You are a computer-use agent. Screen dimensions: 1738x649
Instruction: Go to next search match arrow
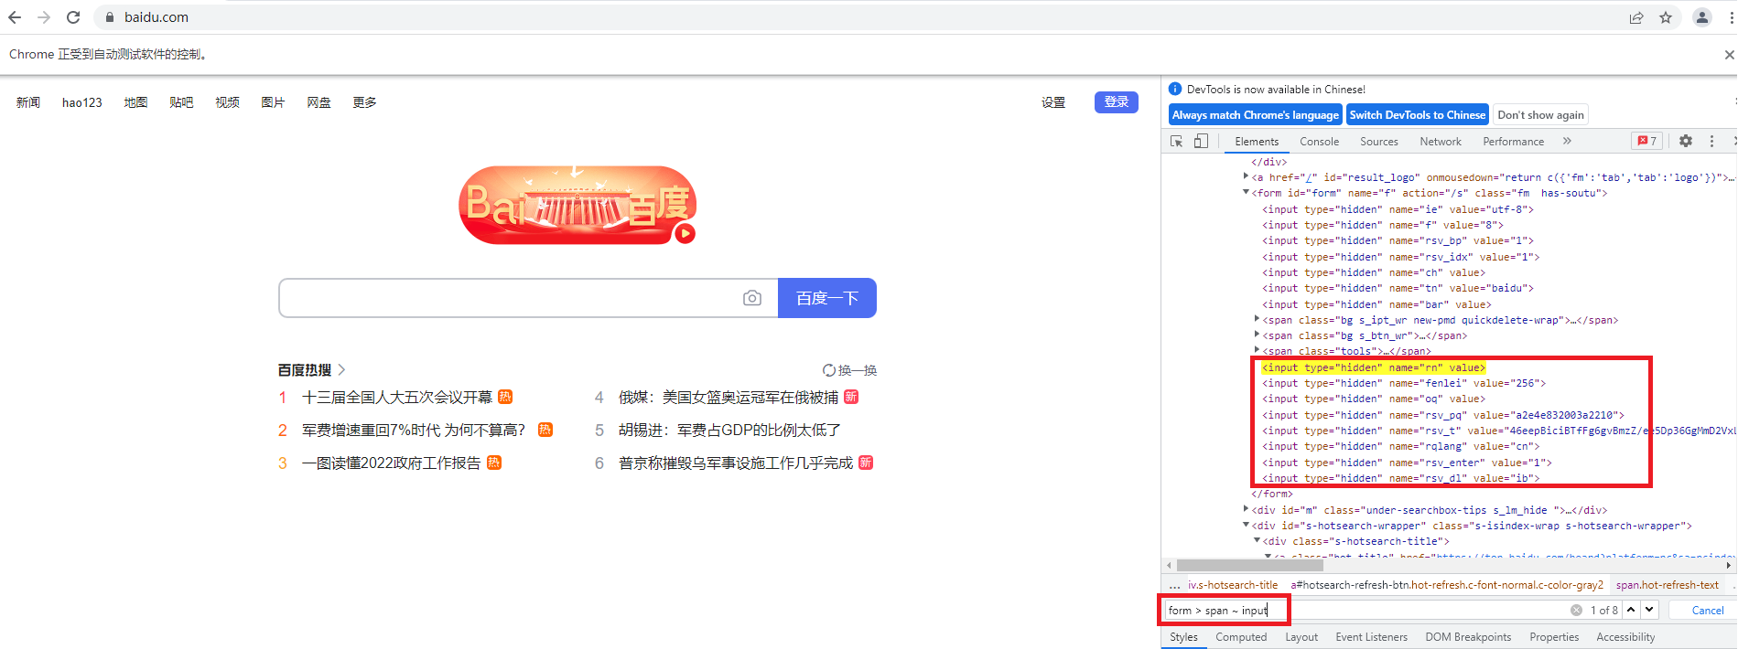[1649, 610]
